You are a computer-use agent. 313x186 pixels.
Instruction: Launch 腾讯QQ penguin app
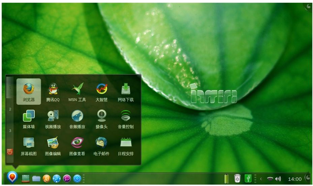point(53,92)
